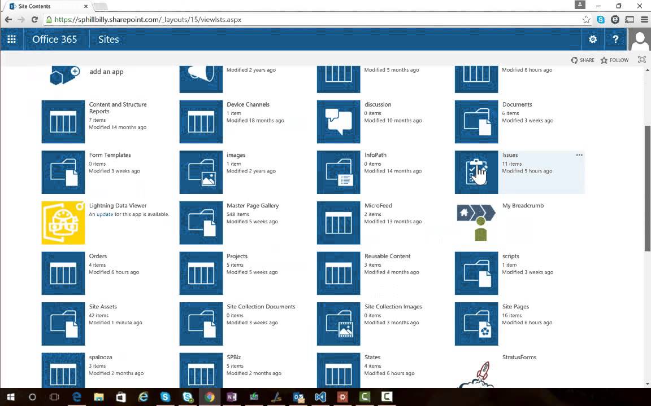Click the Skype extension icon in toolbar
The height and width of the screenshot is (406, 651).
[x=600, y=20]
